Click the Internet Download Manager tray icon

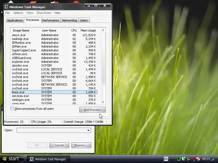click(184, 159)
